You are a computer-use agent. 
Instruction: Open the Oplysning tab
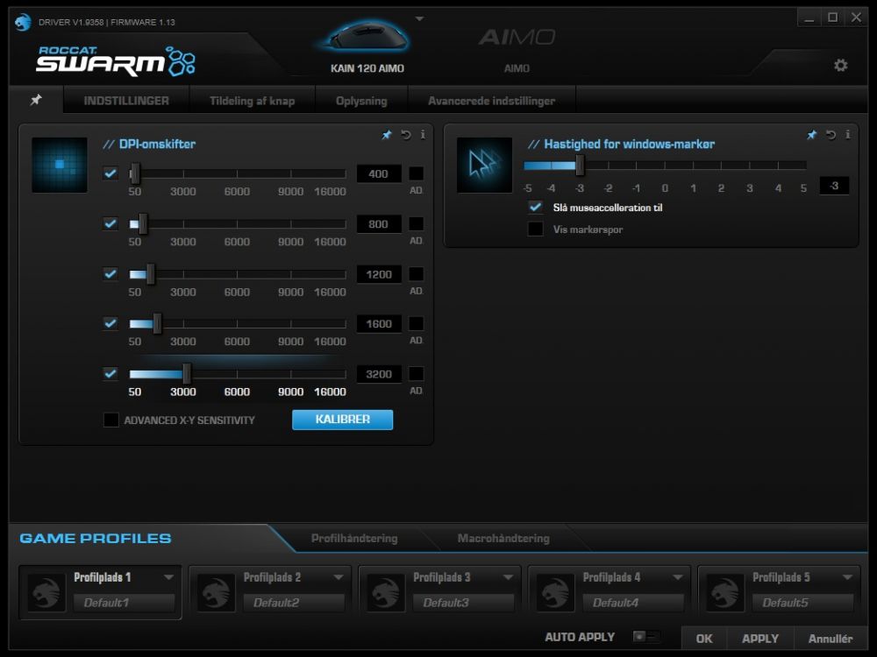361,101
